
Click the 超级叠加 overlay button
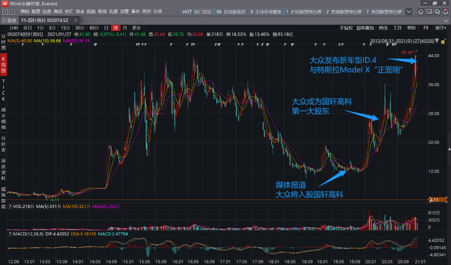tap(365, 28)
